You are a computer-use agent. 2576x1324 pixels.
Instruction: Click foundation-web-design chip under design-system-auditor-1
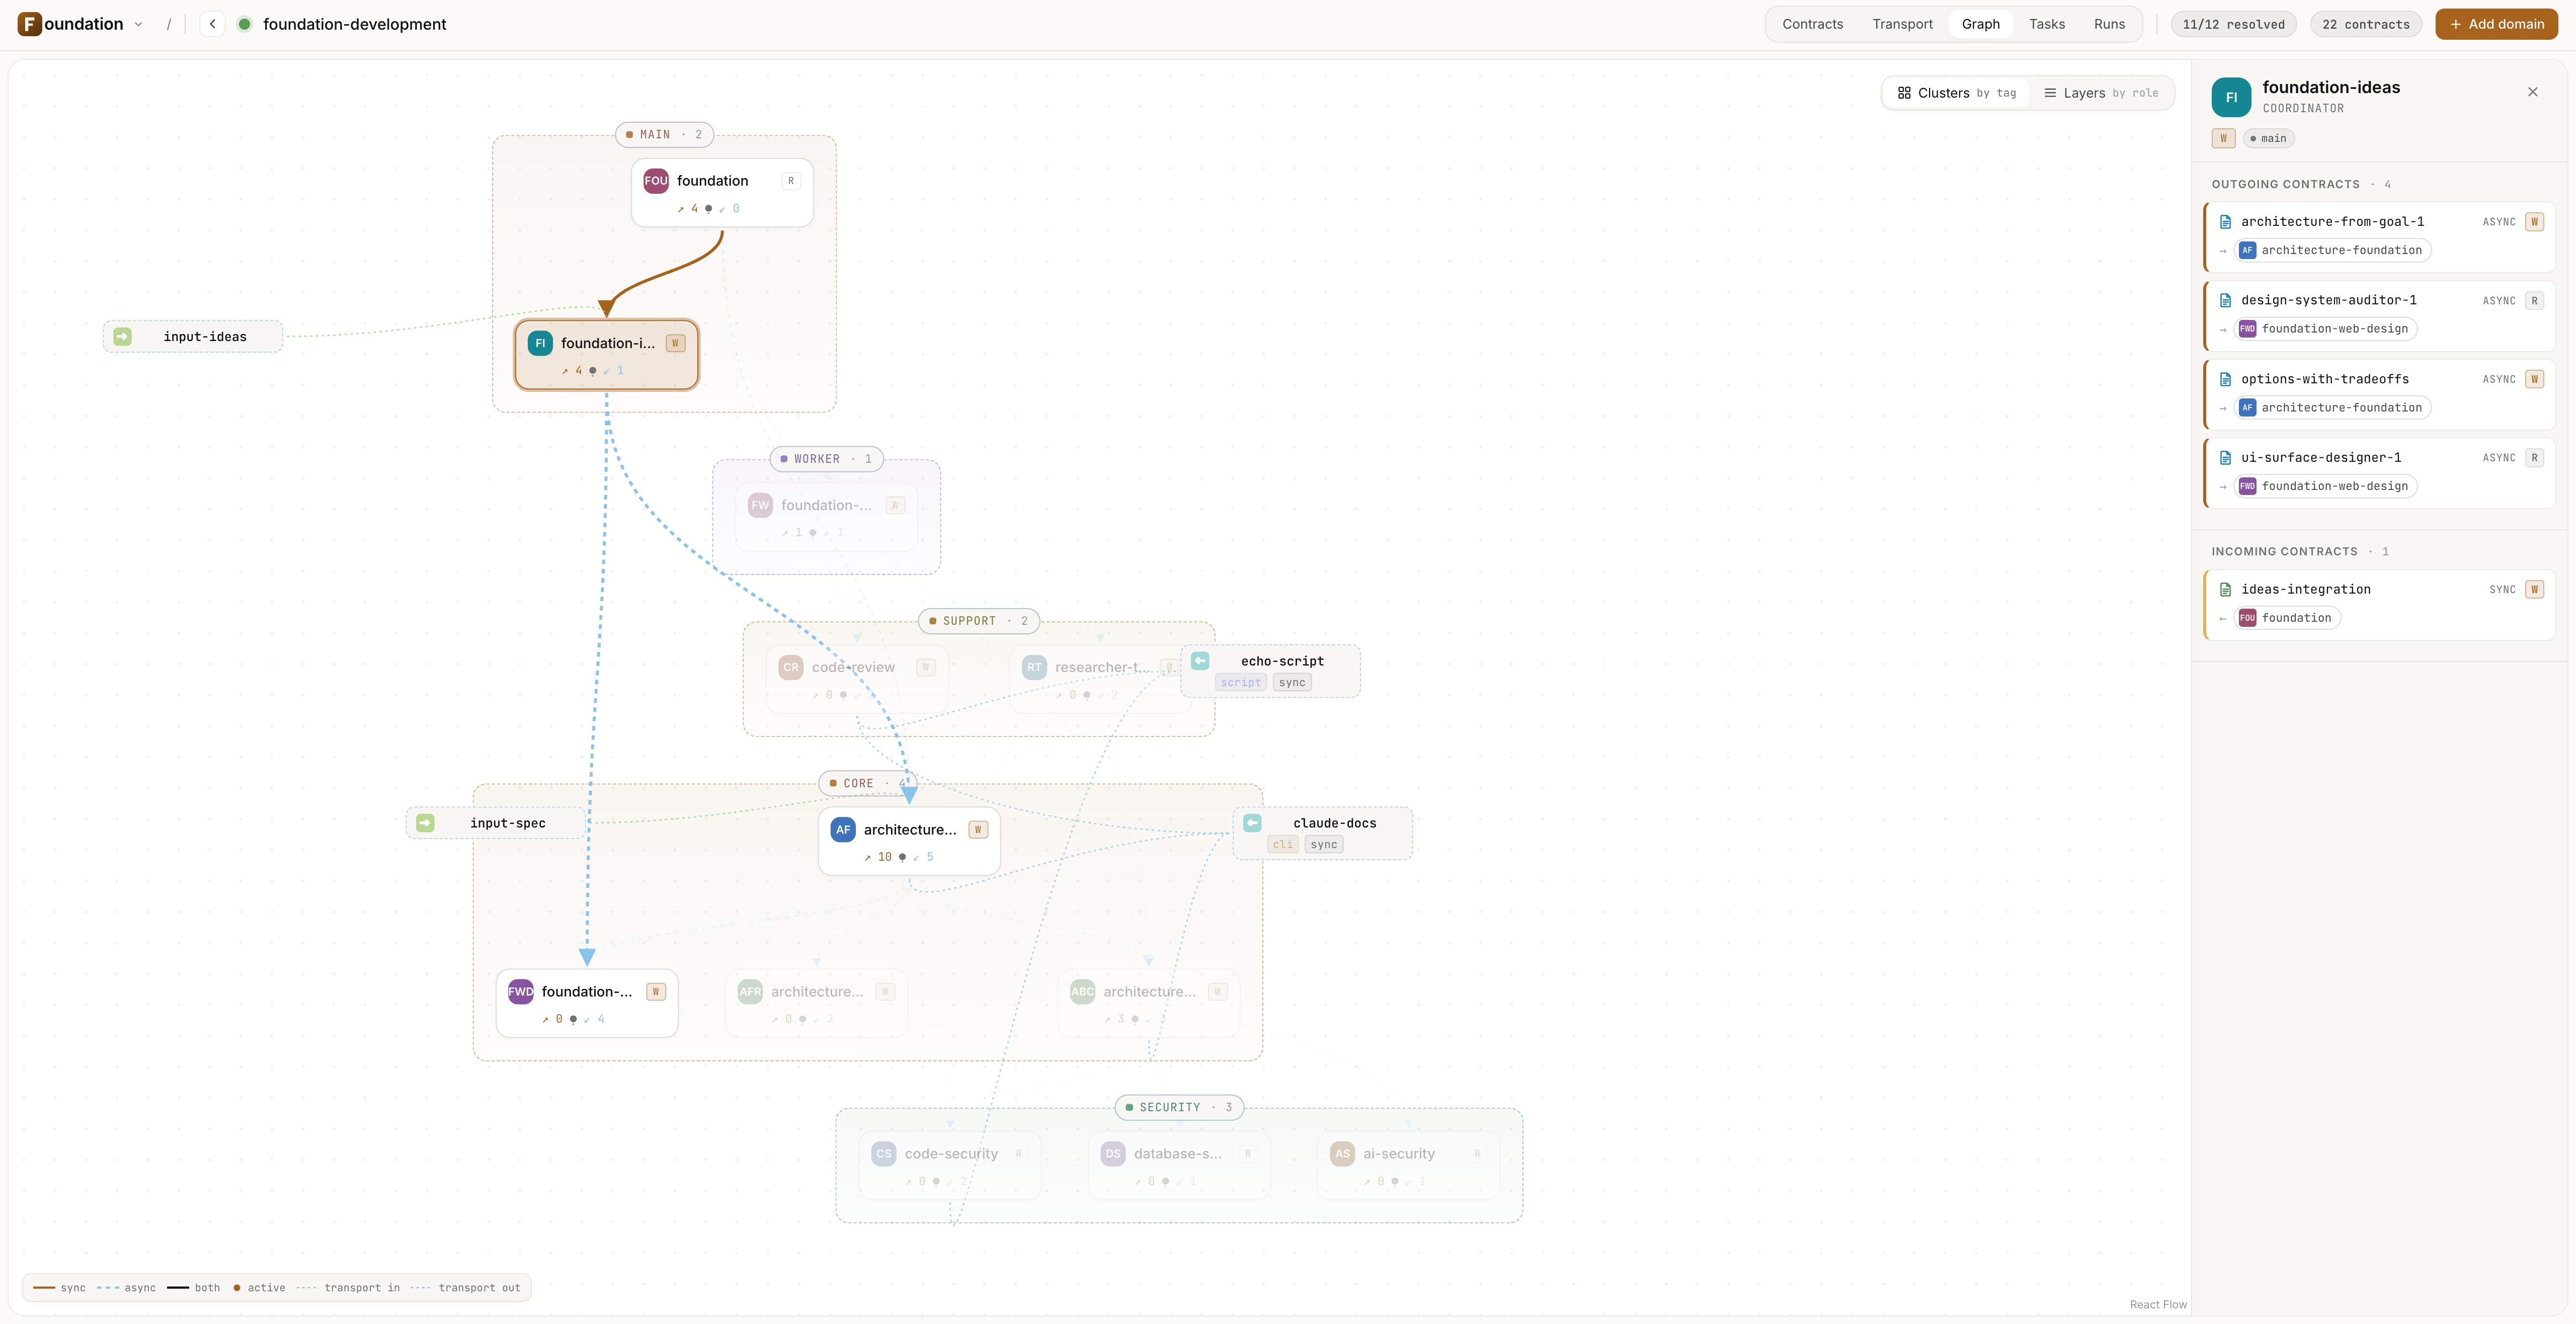click(2325, 329)
